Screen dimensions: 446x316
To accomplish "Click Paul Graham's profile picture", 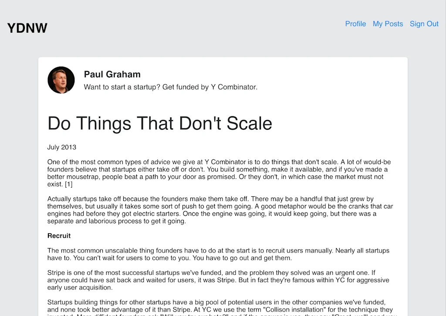I will 61,80.
